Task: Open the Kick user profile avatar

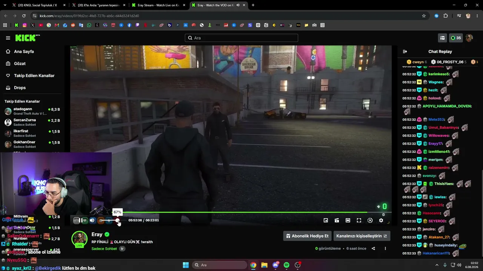Action: pyautogui.click(x=469, y=38)
